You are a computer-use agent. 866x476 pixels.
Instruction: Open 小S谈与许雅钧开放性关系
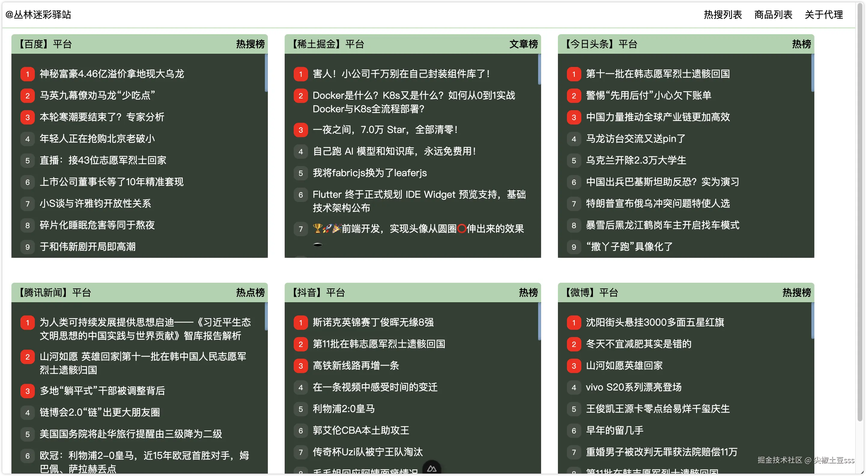point(95,203)
